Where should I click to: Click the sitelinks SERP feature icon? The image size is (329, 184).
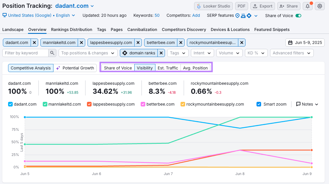(x=243, y=16)
